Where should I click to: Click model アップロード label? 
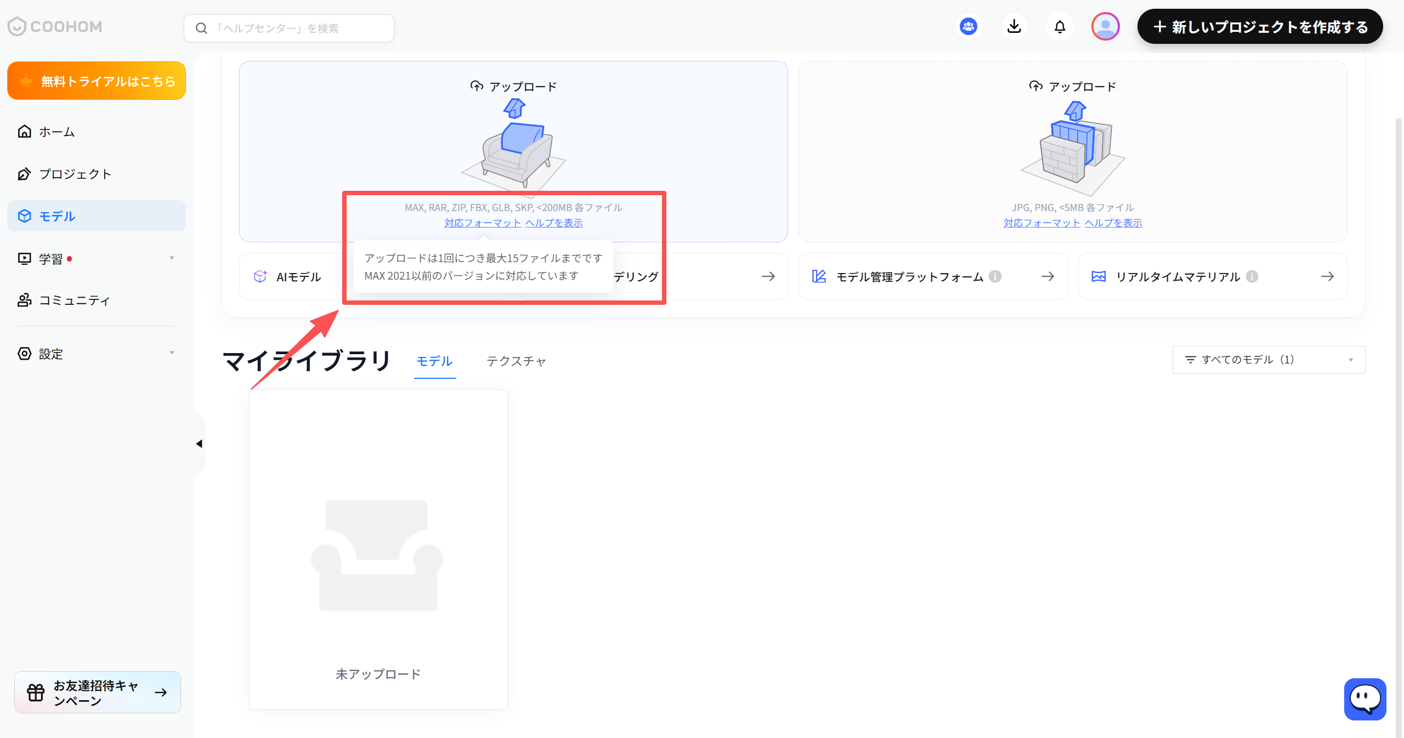pyautogui.click(x=514, y=86)
